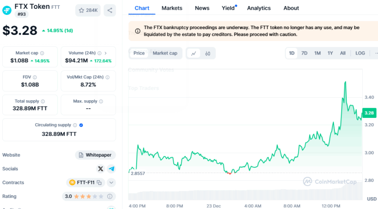Click the $94.21M volume value

coord(76,61)
